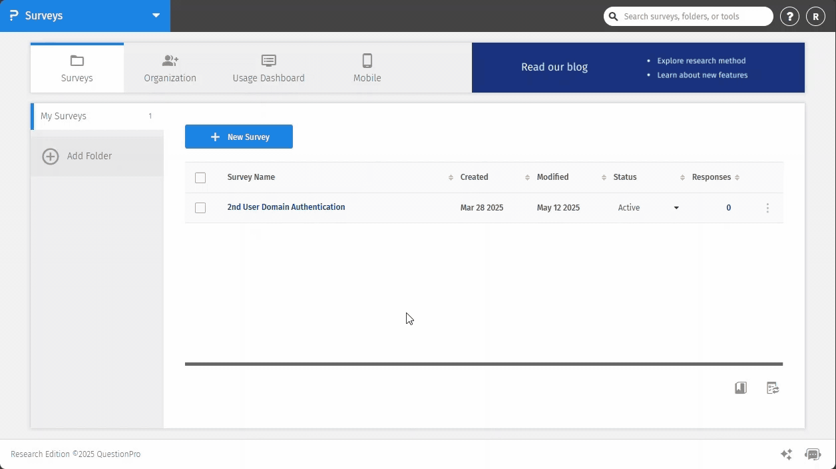Click the Survey Name column header
The width and height of the screenshot is (836, 469).
coord(251,177)
